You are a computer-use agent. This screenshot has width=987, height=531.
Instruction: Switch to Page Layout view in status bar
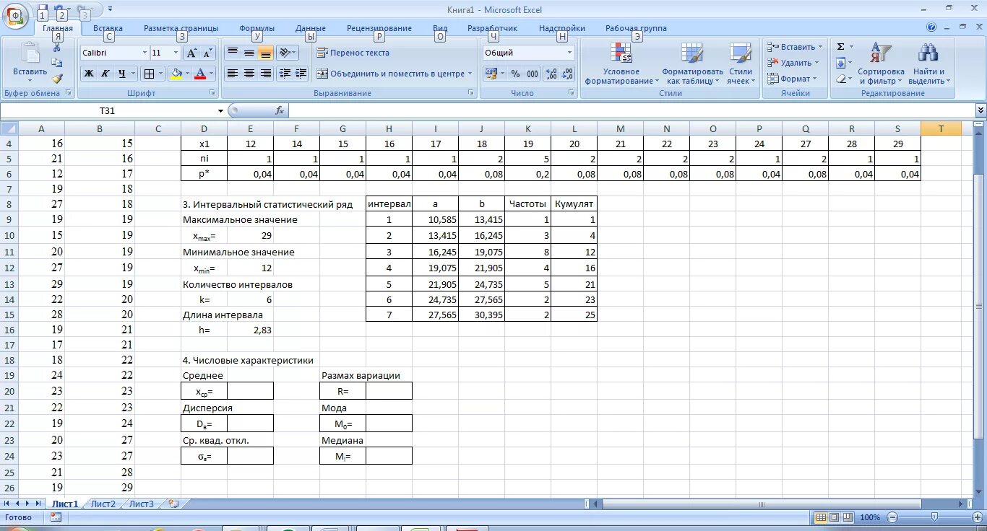click(834, 517)
